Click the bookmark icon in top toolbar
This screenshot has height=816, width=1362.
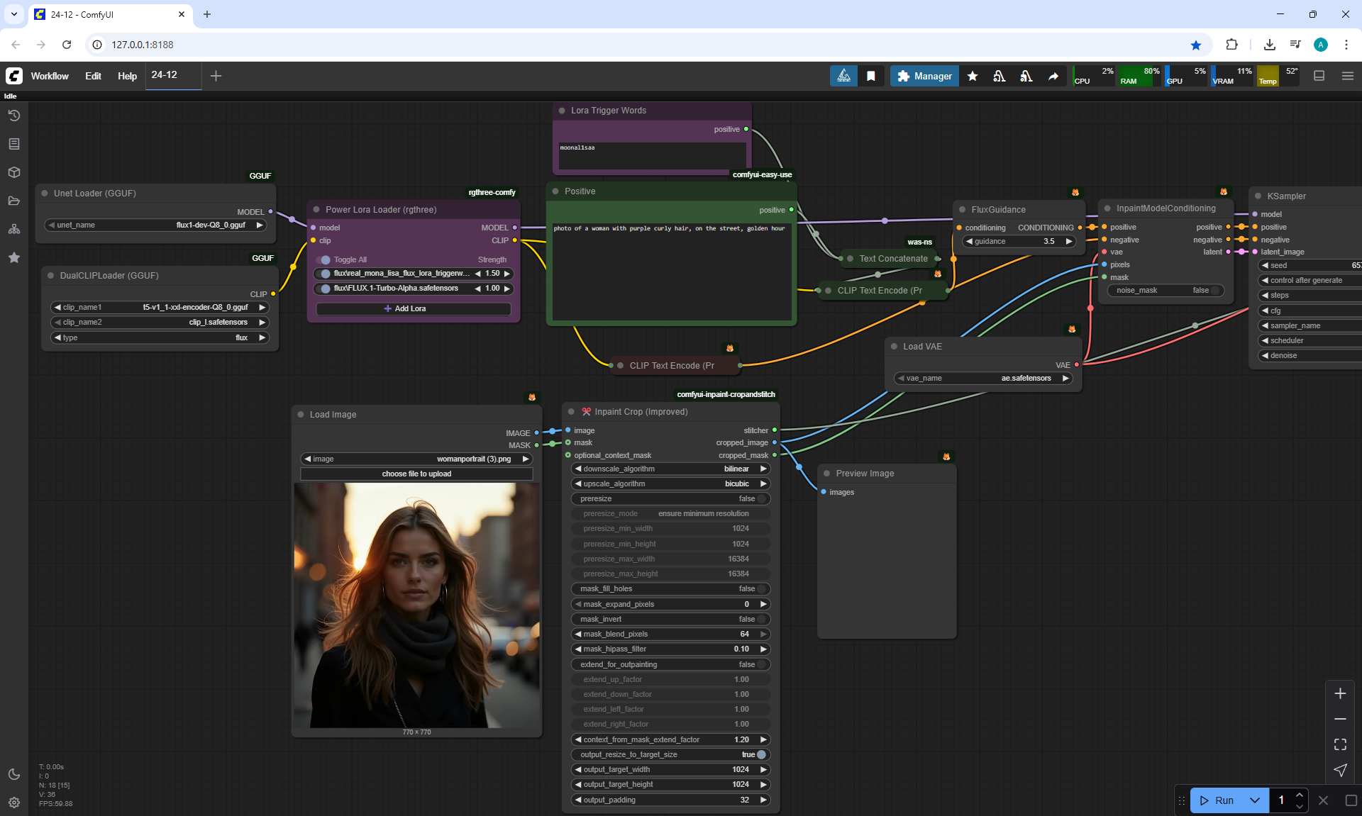pos(871,76)
